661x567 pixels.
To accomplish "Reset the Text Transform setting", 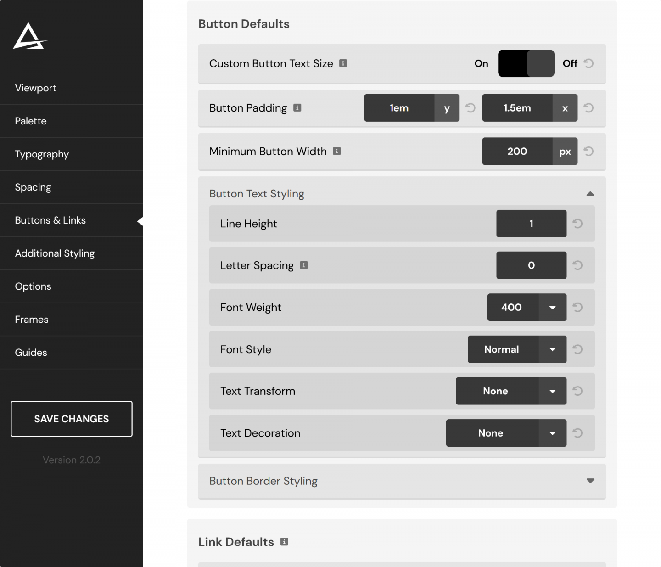I will click(x=577, y=391).
